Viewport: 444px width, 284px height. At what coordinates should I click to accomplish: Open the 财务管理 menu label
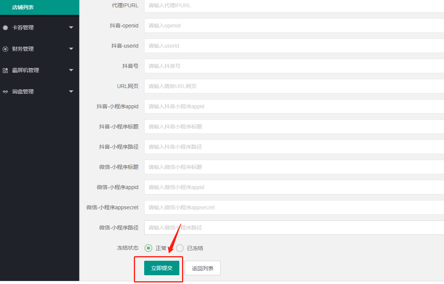(23, 49)
